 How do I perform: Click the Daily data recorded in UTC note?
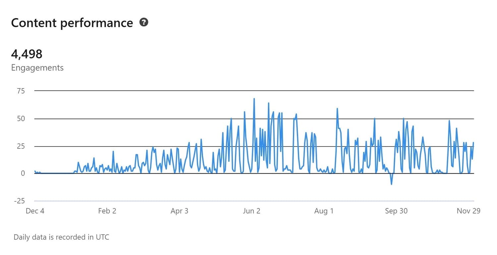61,237
